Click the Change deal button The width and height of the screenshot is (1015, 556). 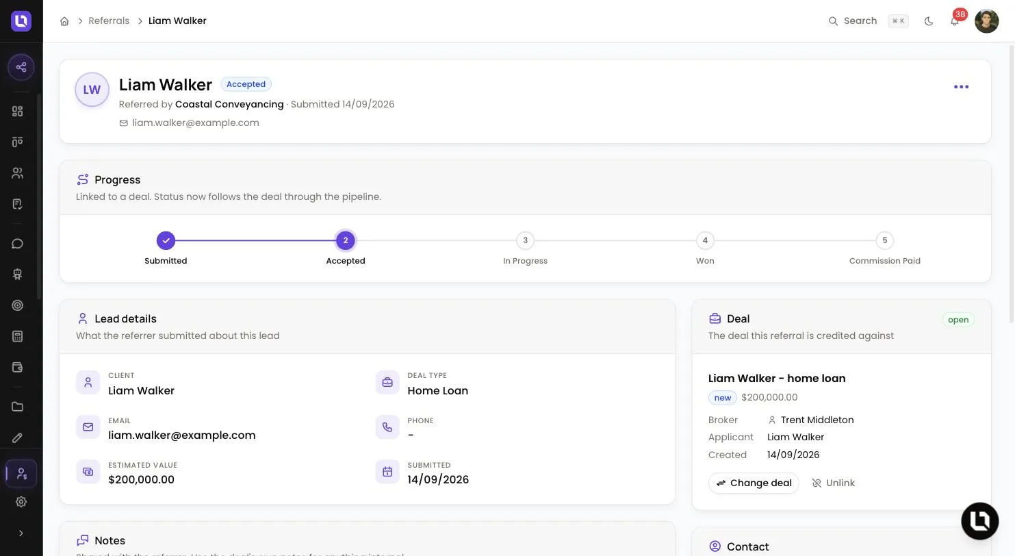(x=754, y=483)
